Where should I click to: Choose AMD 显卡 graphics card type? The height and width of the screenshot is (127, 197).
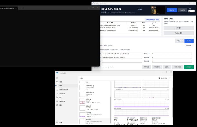[x=178, y=28]
